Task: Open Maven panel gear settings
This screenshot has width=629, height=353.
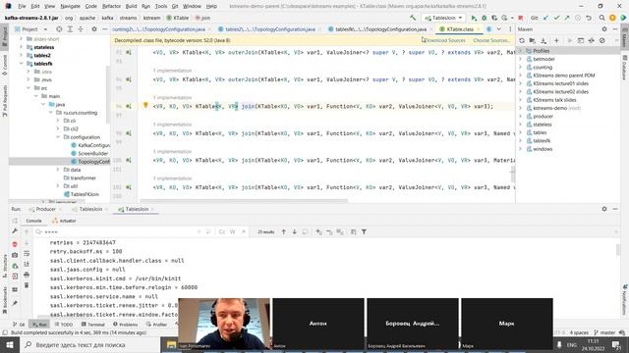Action: pyautogui.click(x=604, y=29)
